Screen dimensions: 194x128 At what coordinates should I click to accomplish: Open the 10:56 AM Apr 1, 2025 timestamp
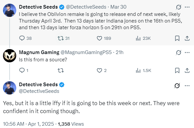click(x=28, y=124)
